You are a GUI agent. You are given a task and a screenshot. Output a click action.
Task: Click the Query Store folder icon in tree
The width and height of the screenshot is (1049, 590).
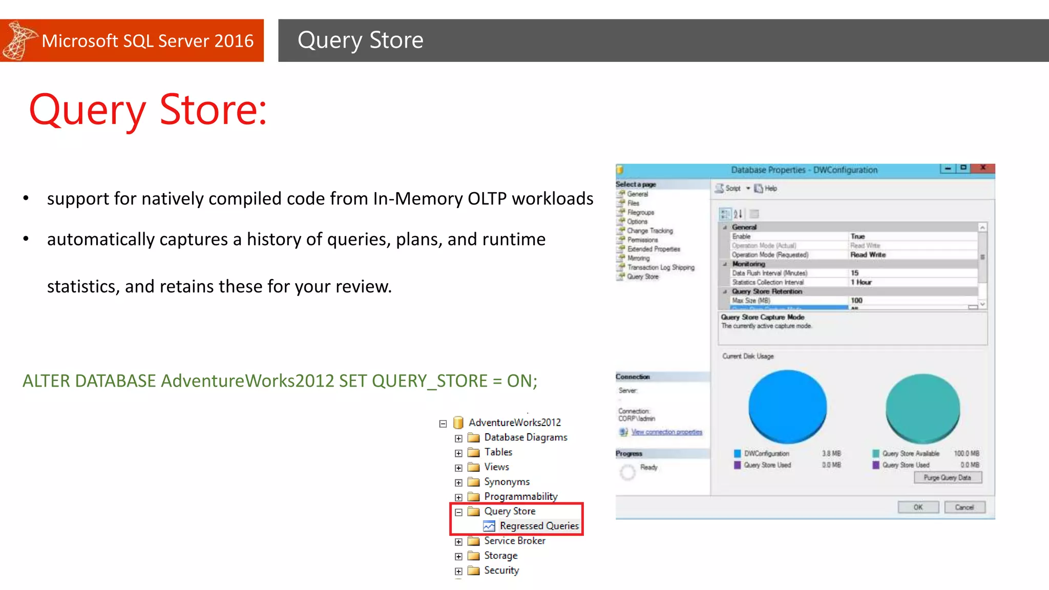click(474, 512)
